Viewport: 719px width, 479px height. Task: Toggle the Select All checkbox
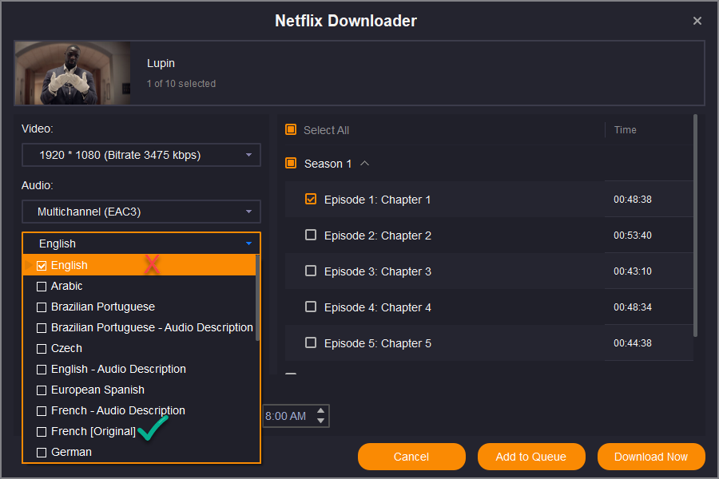291,129
